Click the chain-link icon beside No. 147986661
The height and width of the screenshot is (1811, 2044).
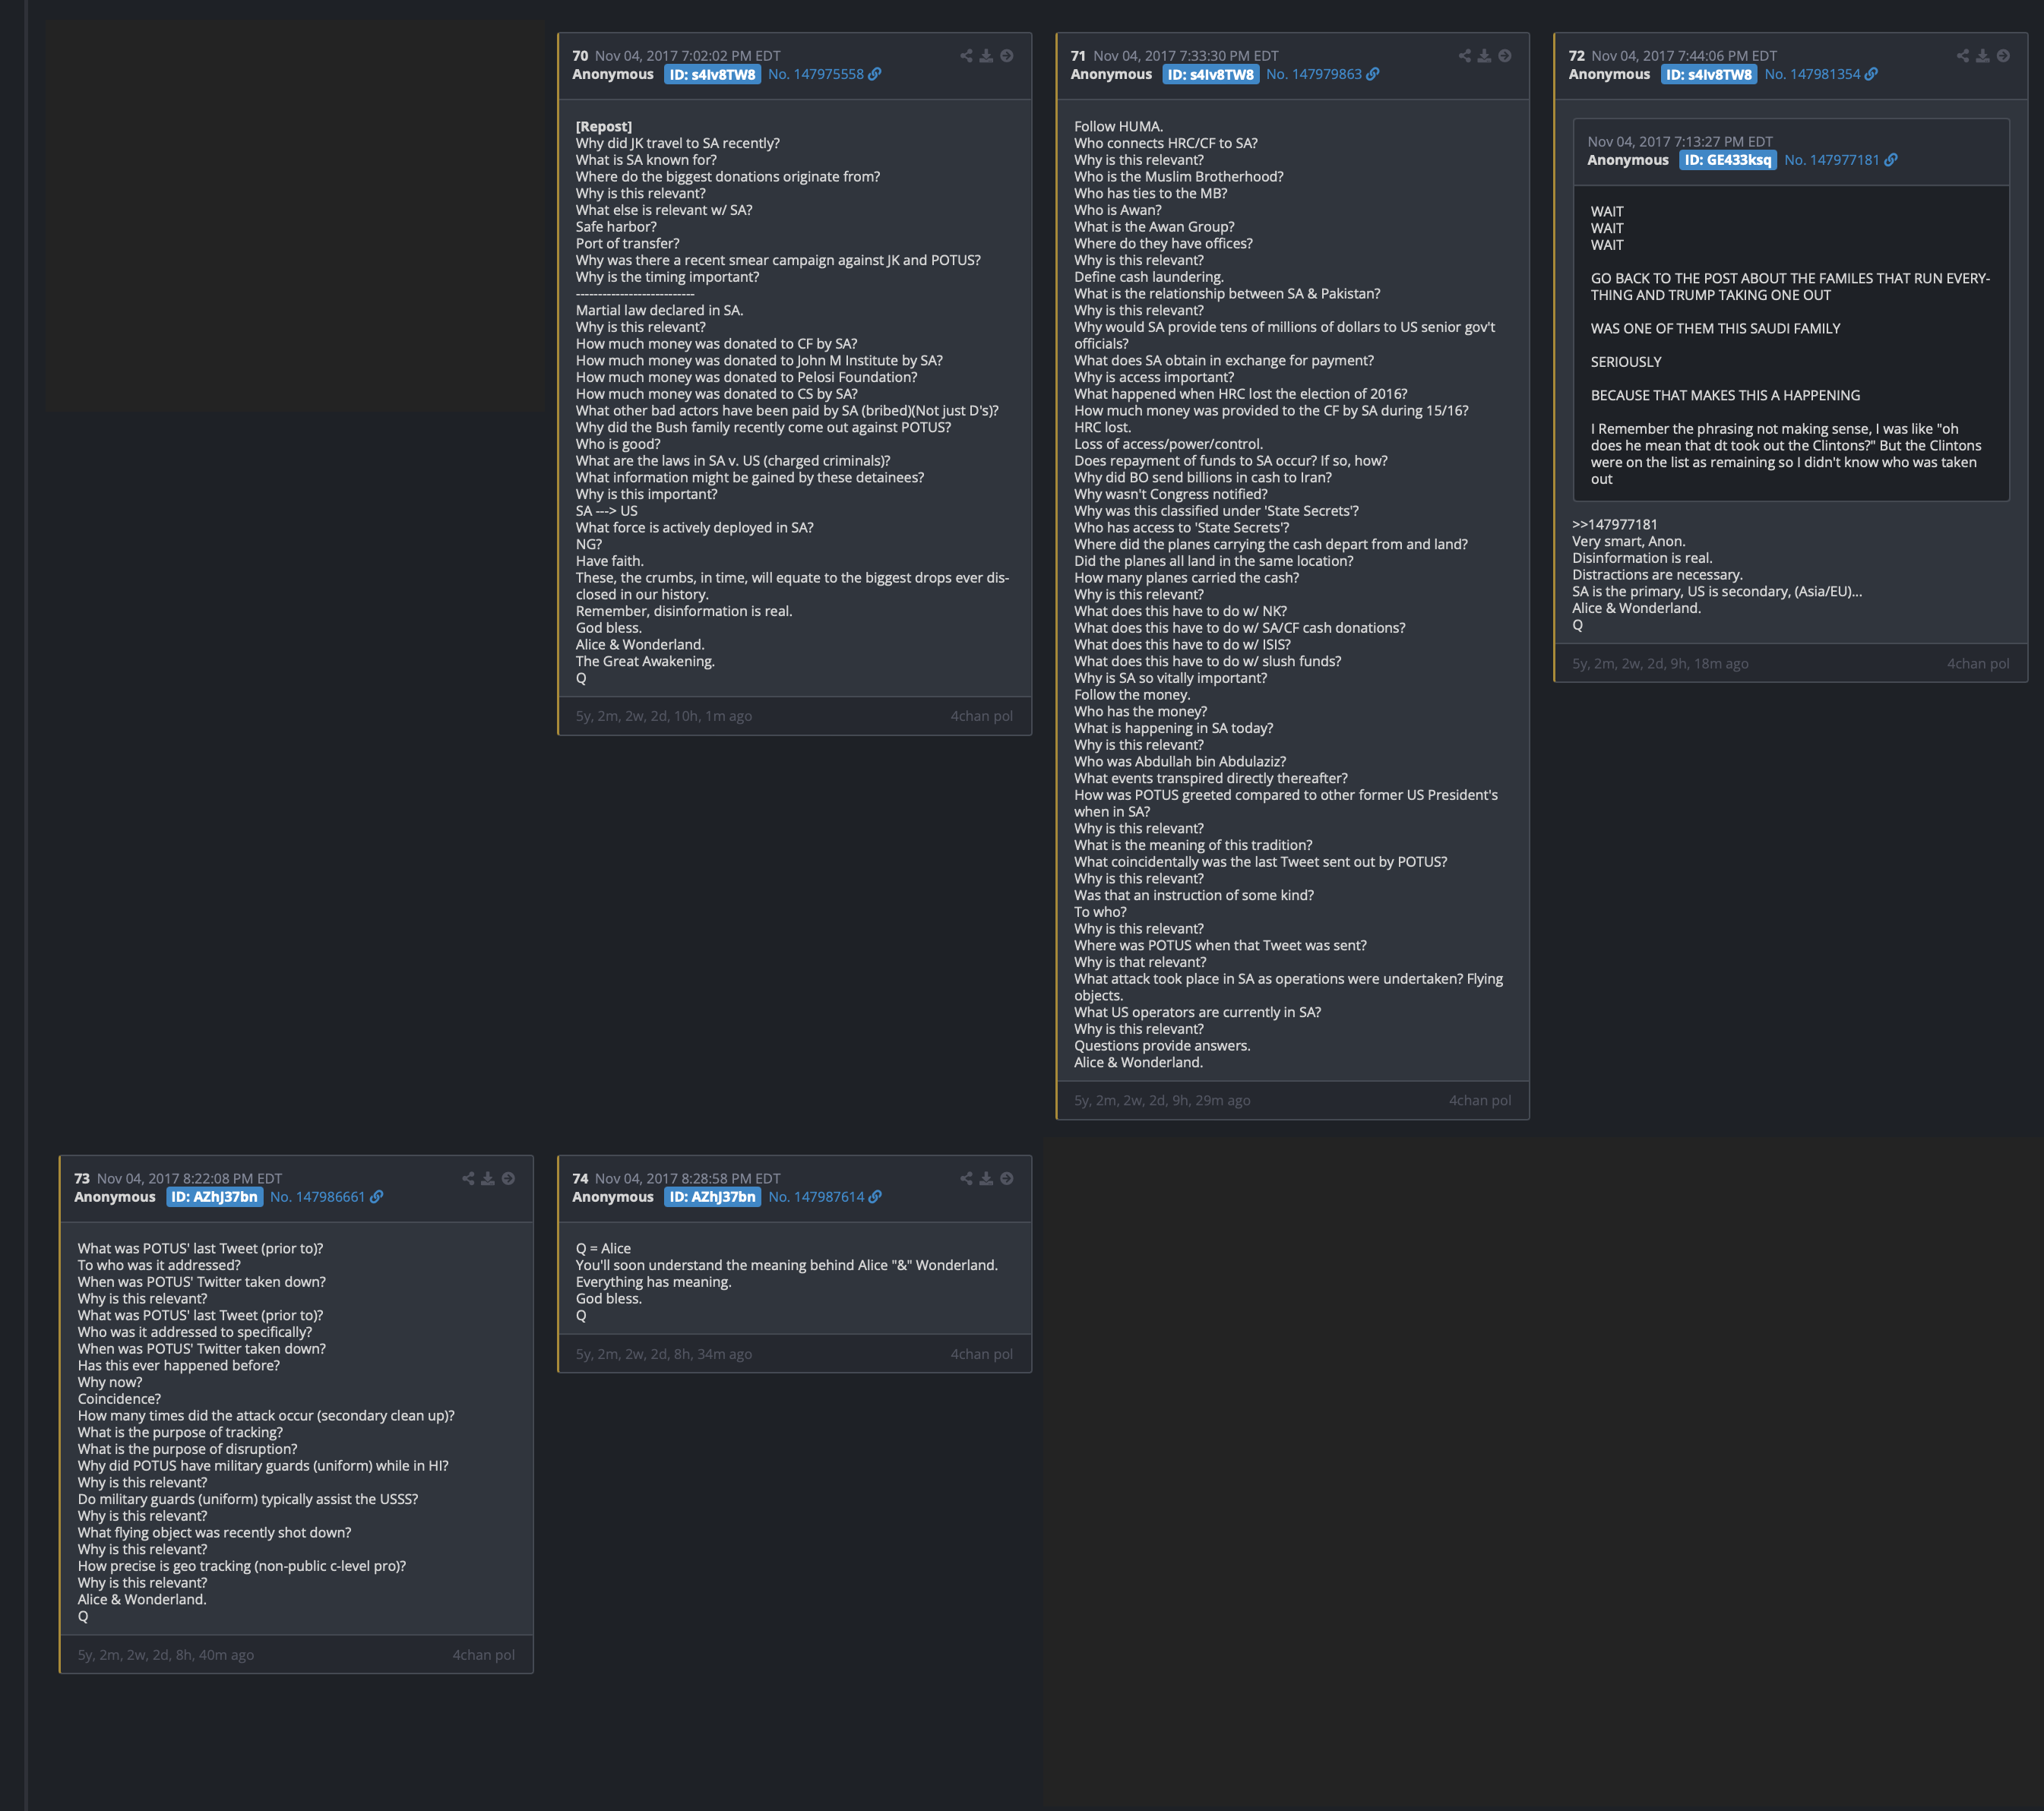(x=377, y=1197)
